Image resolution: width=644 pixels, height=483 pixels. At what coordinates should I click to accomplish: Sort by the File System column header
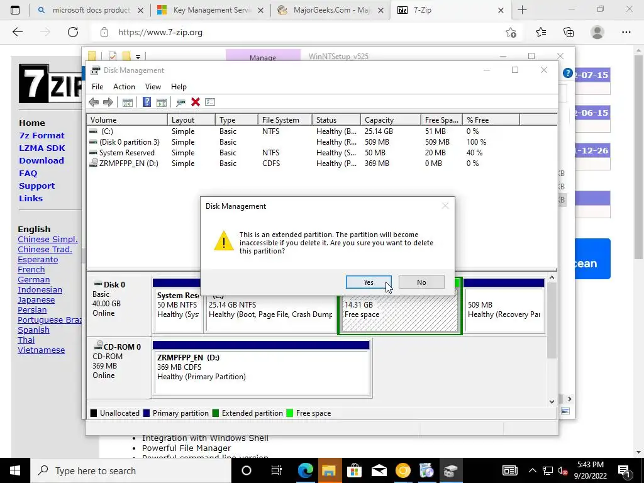click(285, 120)
